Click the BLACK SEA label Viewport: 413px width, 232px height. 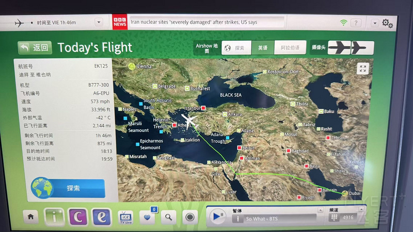231,95
